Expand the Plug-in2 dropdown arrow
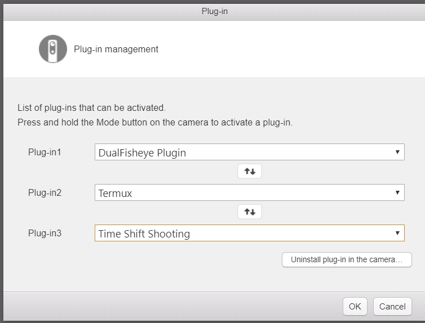 397,192
